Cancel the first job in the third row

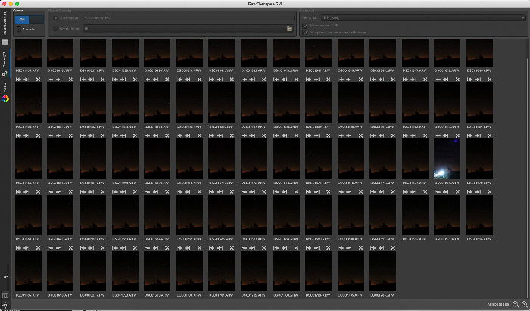[x=38, y=135]
